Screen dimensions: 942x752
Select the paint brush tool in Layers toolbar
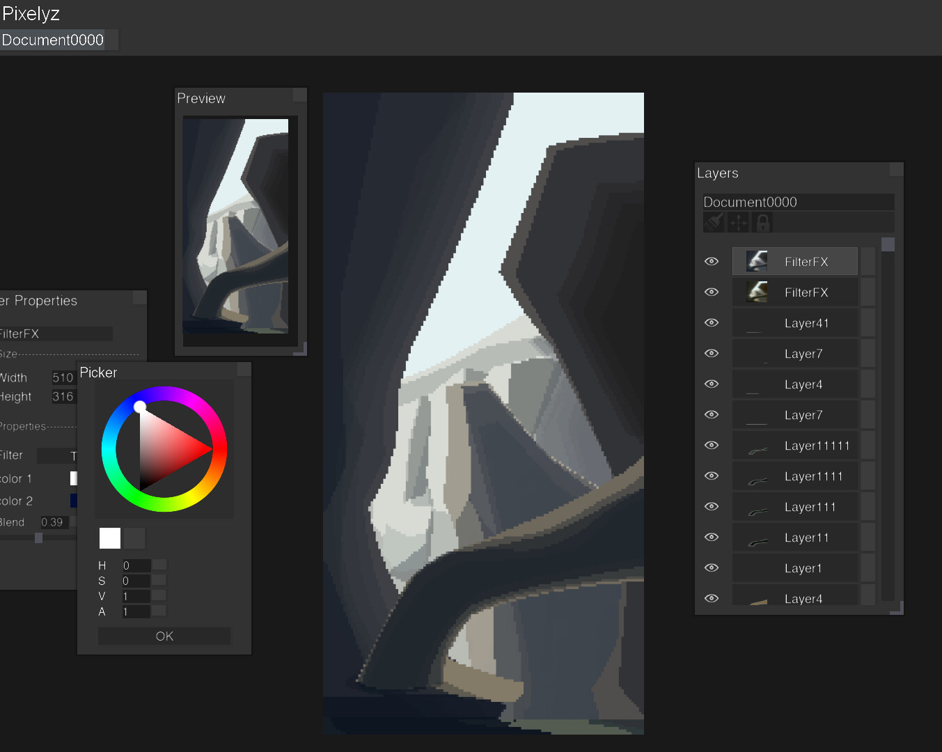713,221
